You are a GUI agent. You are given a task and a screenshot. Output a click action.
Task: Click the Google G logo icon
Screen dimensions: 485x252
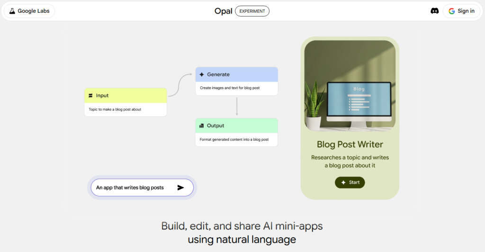pyautogui.click(x=451, y=11)
